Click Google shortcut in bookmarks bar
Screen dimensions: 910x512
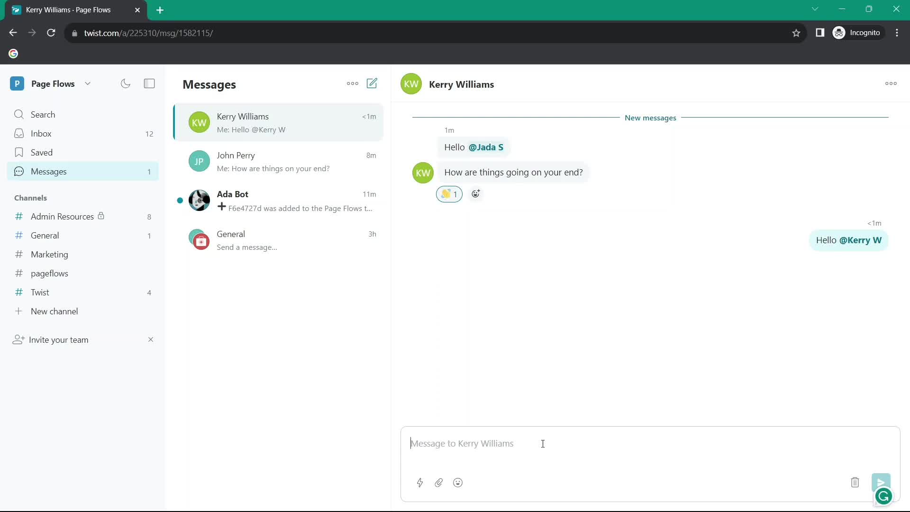coord(13,54)
